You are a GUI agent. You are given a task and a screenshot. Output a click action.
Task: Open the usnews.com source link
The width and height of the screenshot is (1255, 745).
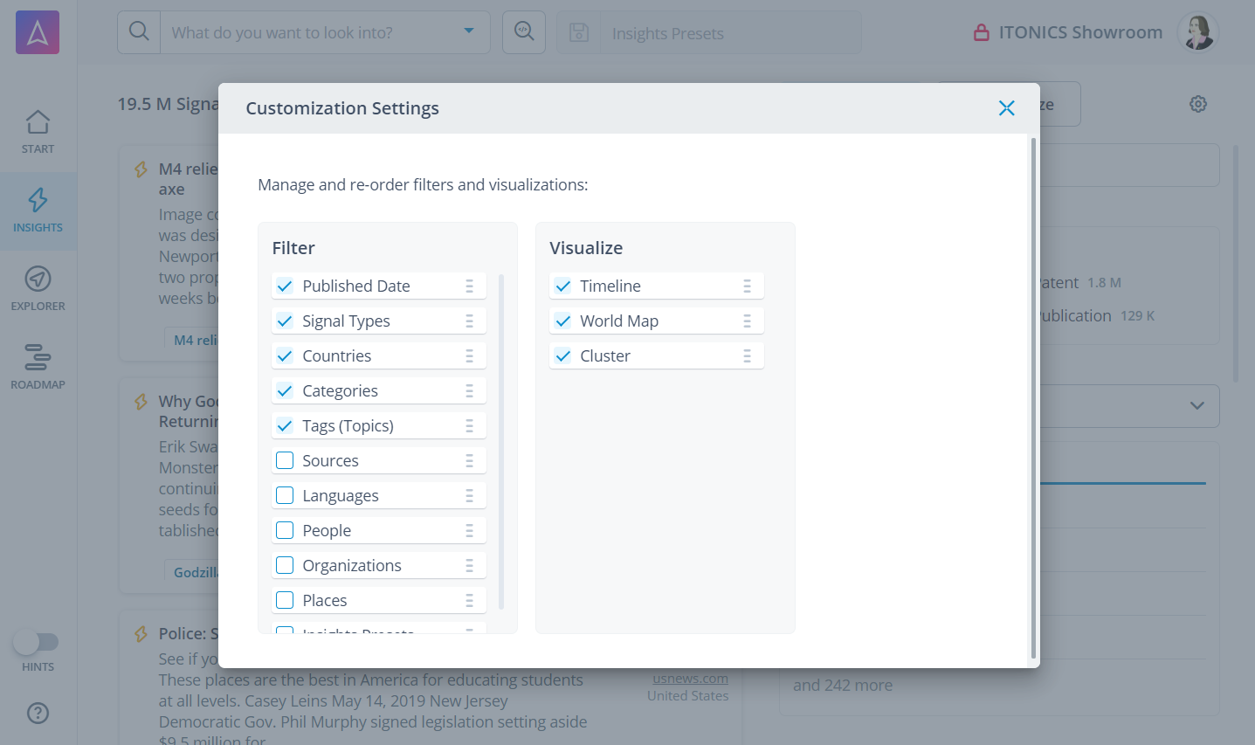coord(690,679)
